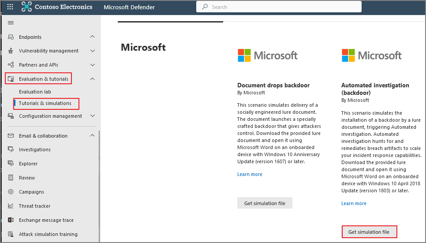This screenshot has width=426, height=243.
Task: Expand the Configuration management chevron
Action: point(92,116)
